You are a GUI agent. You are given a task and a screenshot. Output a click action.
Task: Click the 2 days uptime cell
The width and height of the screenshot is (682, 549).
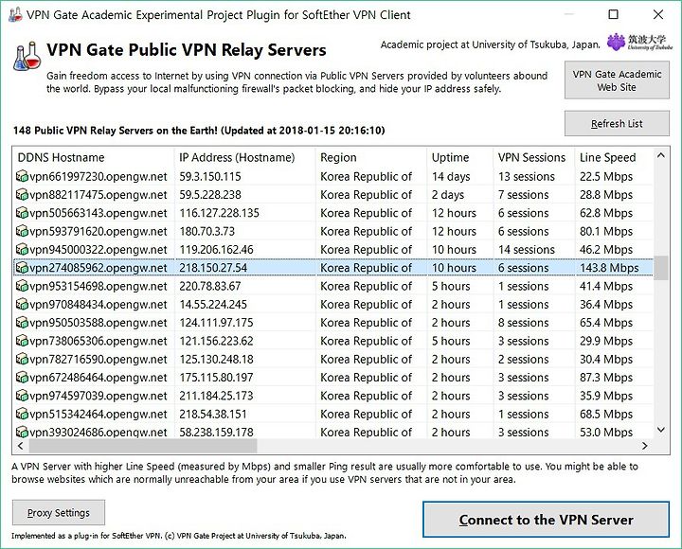pyautogui.click(x=447, y=195)
